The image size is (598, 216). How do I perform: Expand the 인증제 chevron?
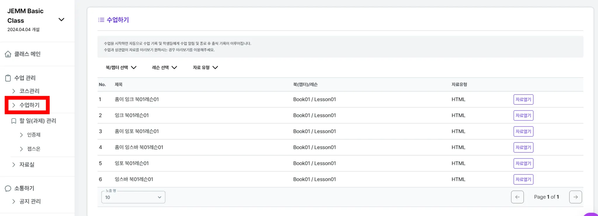(21, 135)
